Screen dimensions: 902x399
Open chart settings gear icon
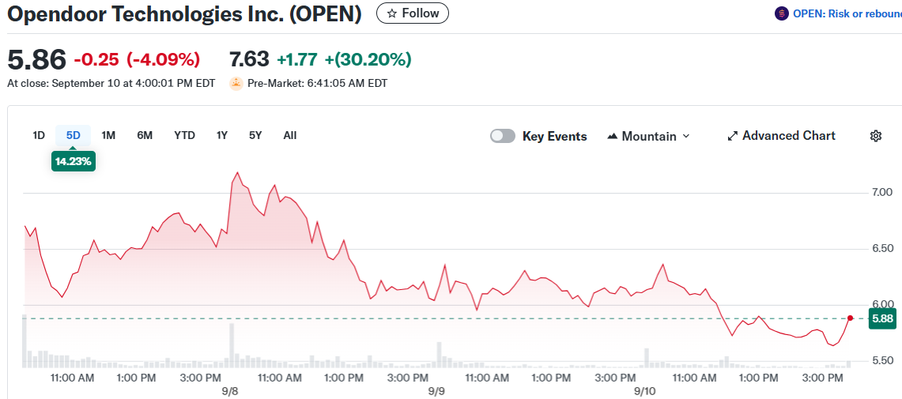[x=876, y=136]
